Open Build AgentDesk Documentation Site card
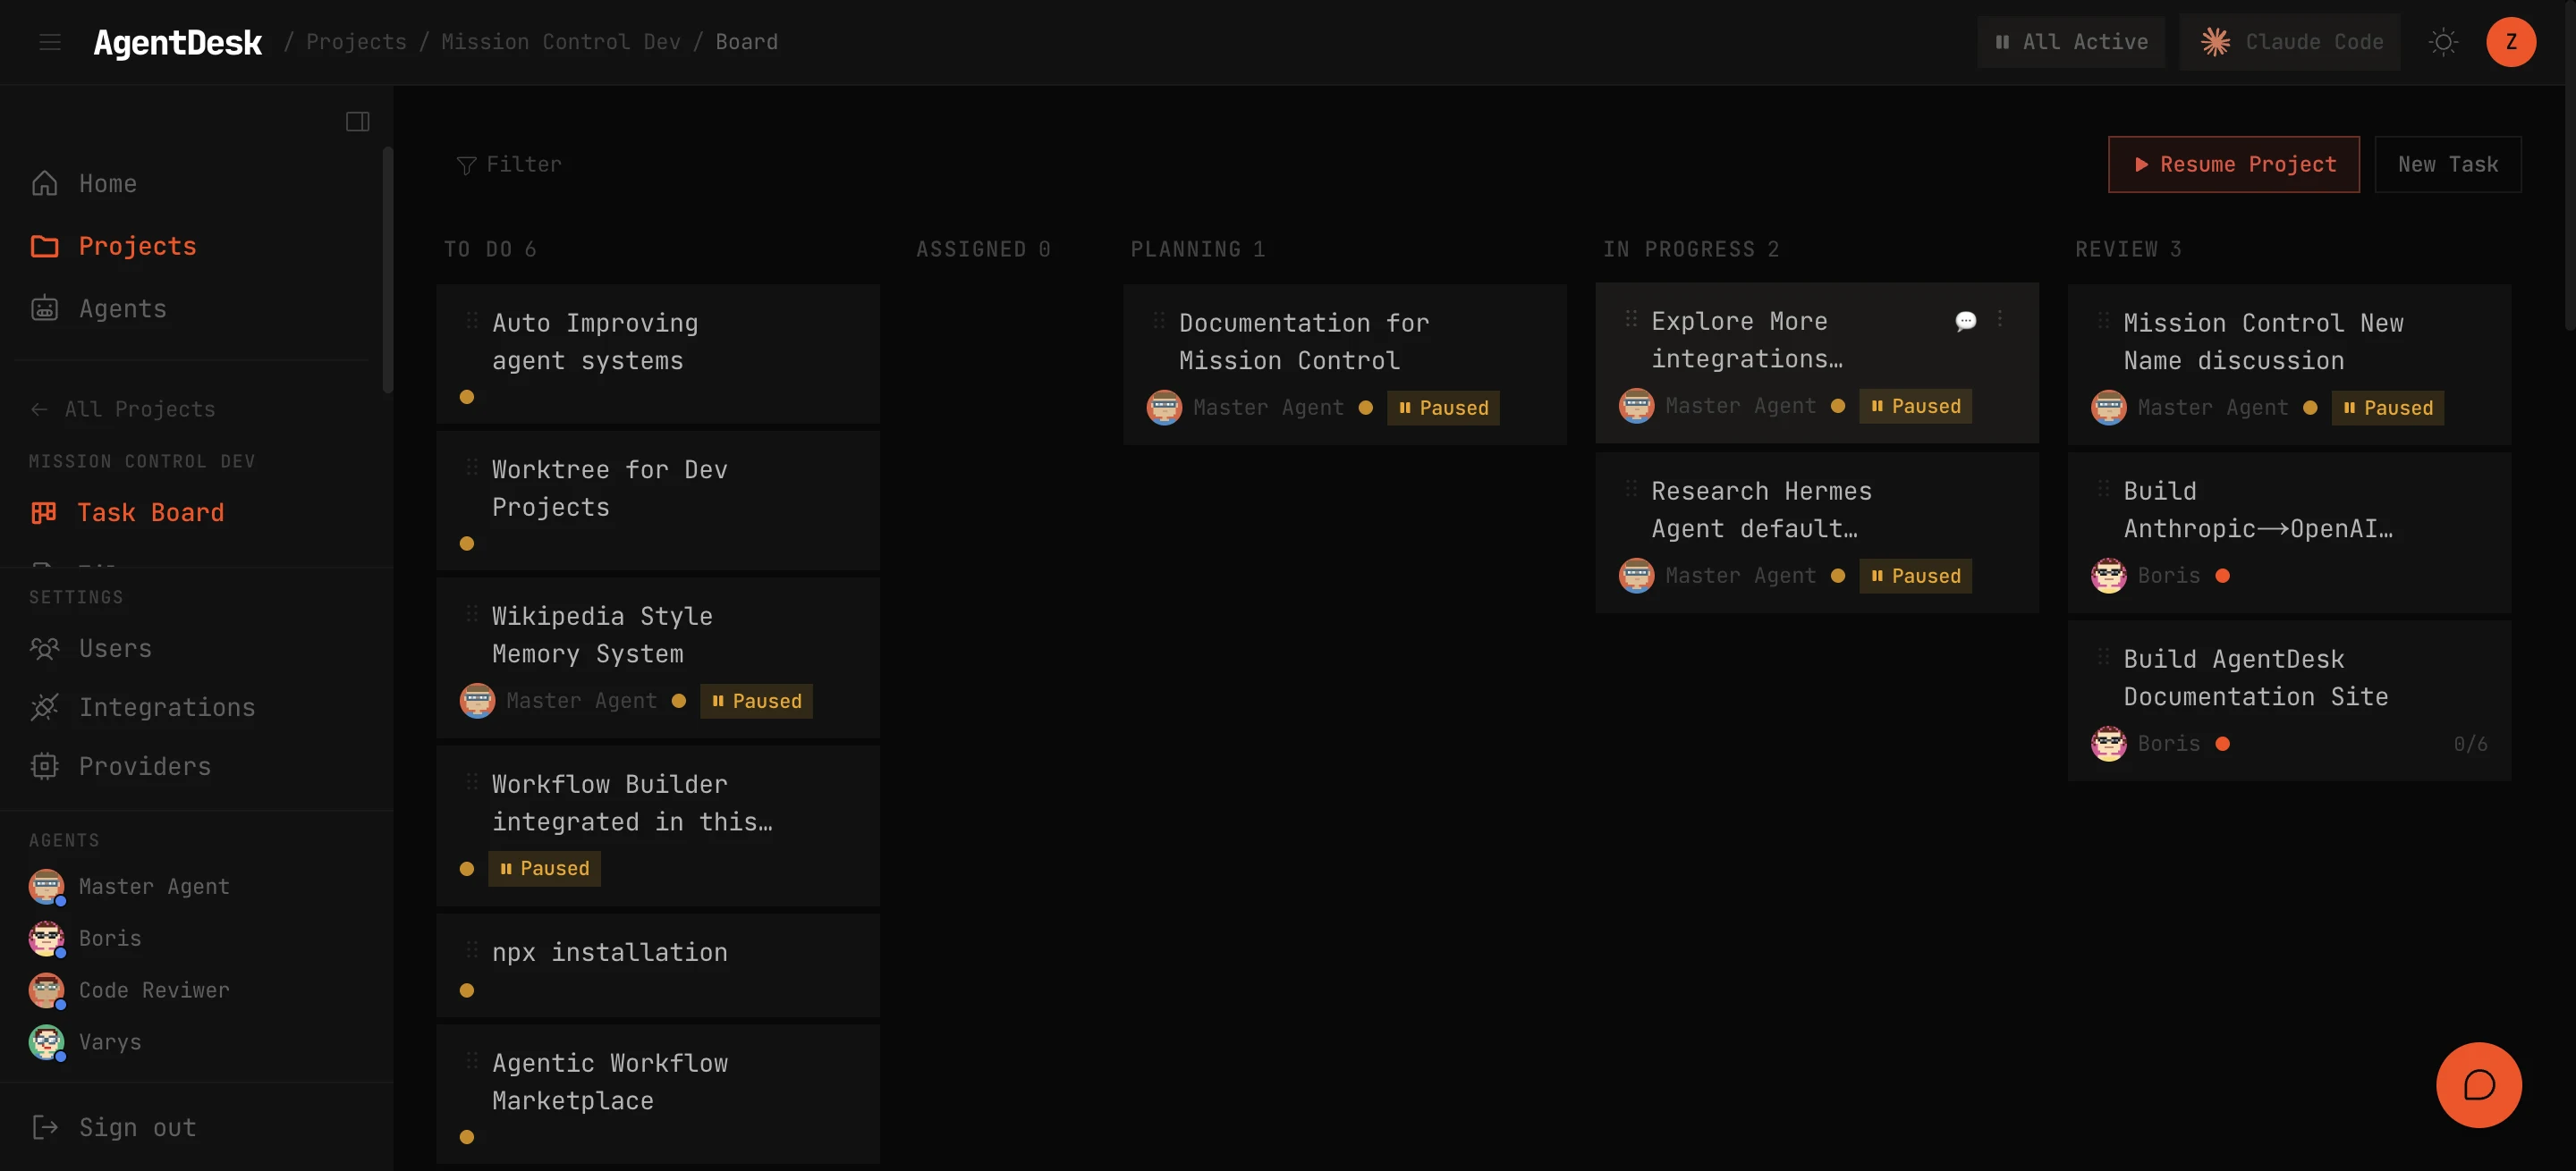The height and width of the screenshot is (1171, 2576). [2290, 701]
